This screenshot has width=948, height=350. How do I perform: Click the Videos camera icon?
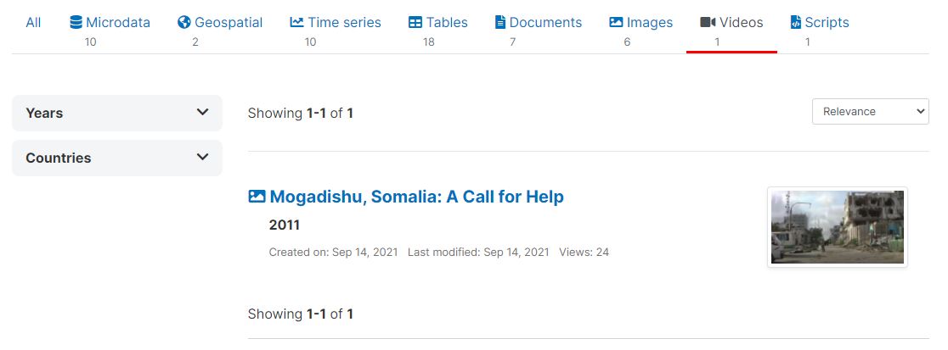click(708, 22)
